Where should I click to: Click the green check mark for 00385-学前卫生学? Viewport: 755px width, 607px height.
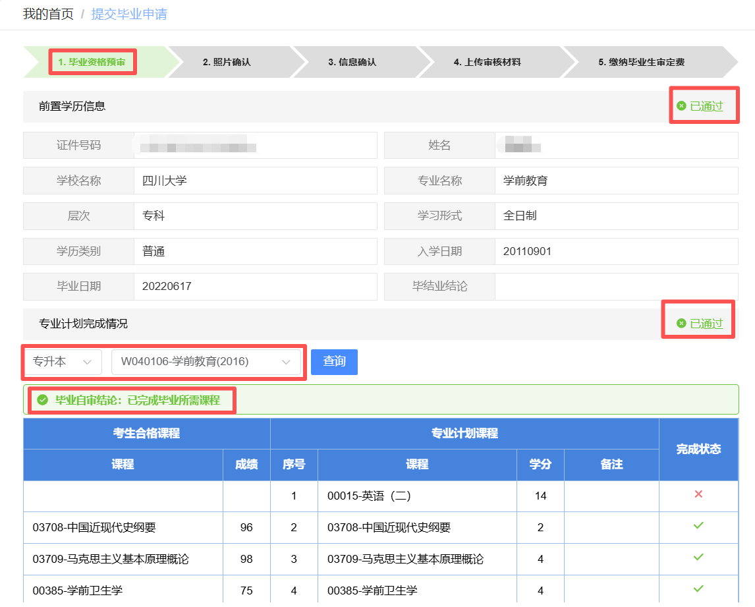click(x=698, y=589)
